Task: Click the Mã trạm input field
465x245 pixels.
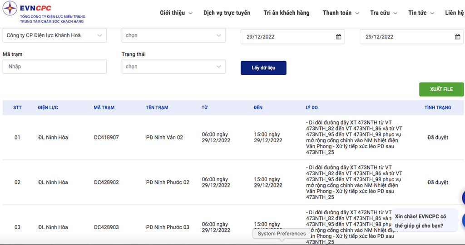Action: (x=54, y=67)
